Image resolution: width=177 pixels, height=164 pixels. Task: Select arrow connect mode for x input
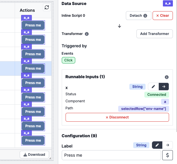coord(164,87)
